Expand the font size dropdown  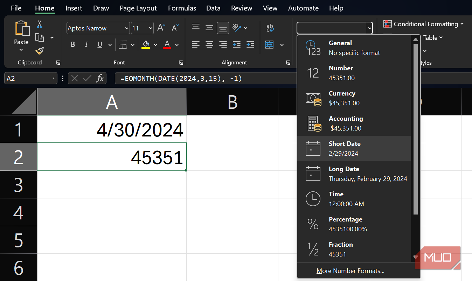pyautogui.click(x=151, y=28)
